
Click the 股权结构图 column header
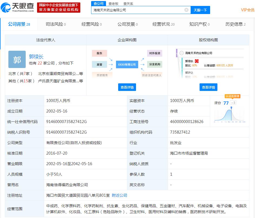point(208,40)
